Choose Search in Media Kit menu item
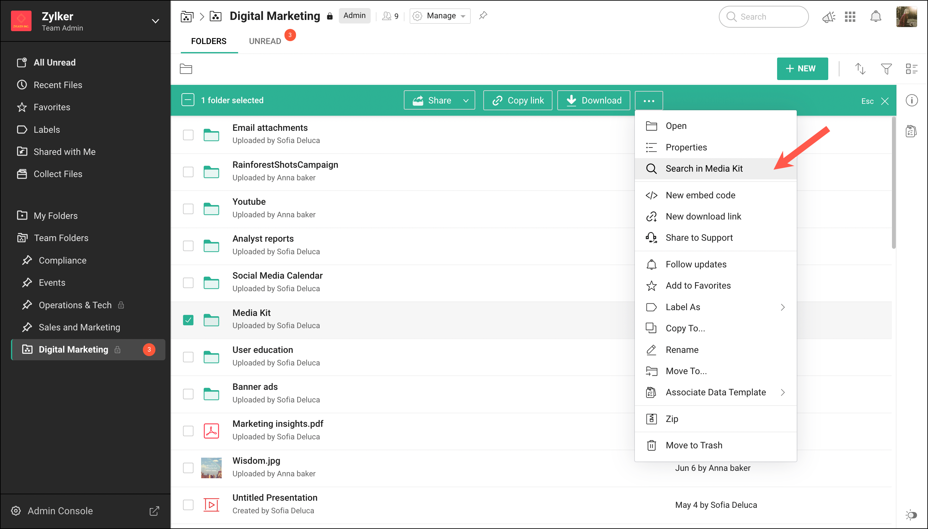 tap(704, 169)
